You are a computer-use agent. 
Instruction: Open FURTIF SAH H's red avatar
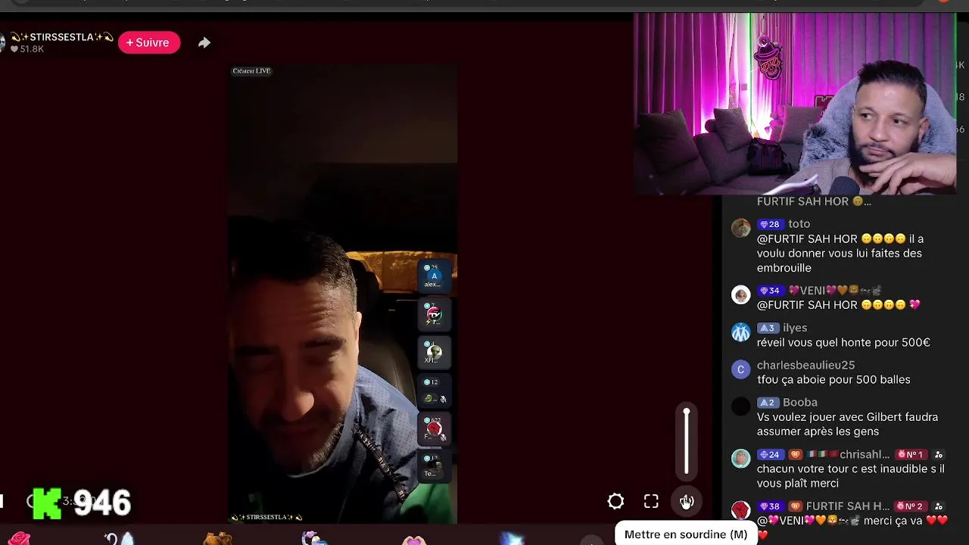click(740, 510)
